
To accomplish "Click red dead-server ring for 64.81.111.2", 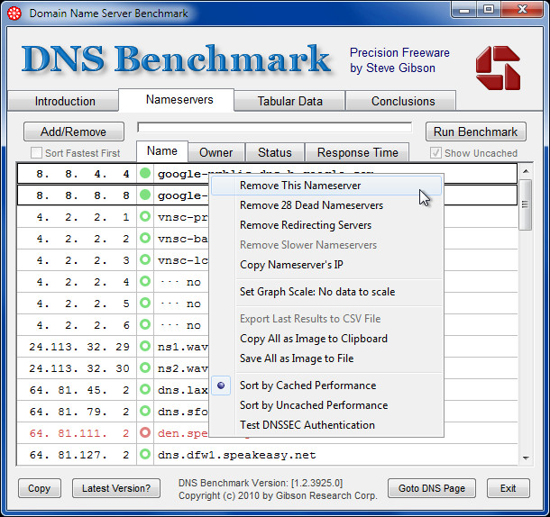I will 145,433.
